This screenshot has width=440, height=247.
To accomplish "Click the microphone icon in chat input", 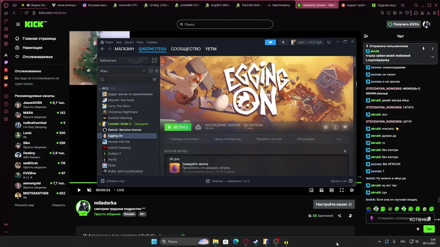I will click(x=372, y=218).
